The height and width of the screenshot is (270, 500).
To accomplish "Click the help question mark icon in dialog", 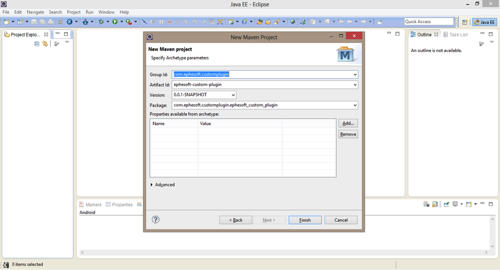I will coord(155,219).
